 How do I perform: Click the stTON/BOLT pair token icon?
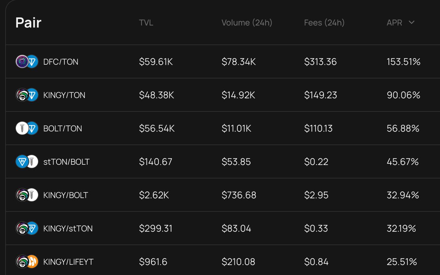click(x=27, y=162)
